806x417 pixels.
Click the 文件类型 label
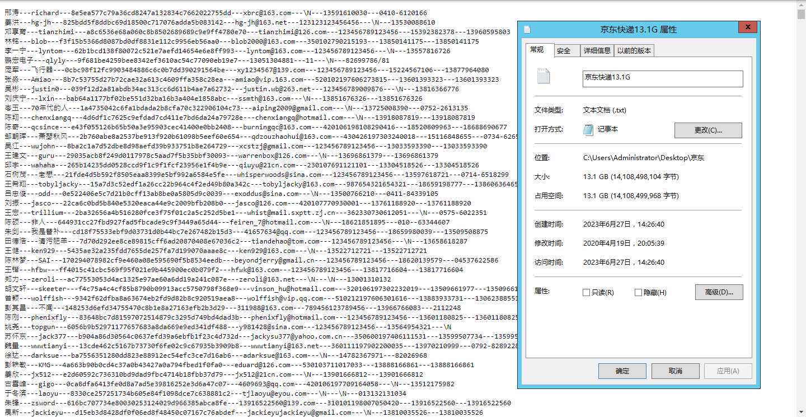[x=549, y=110]
